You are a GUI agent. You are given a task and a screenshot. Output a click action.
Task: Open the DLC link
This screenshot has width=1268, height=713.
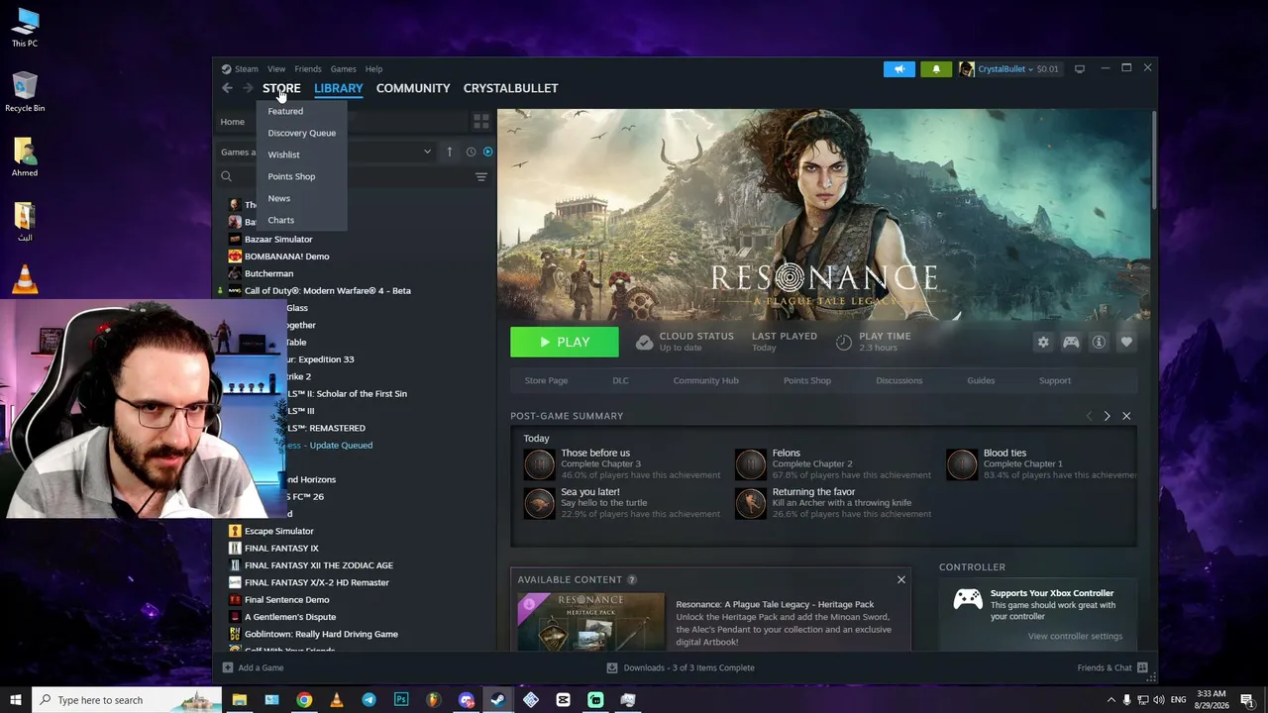[620, 380]
